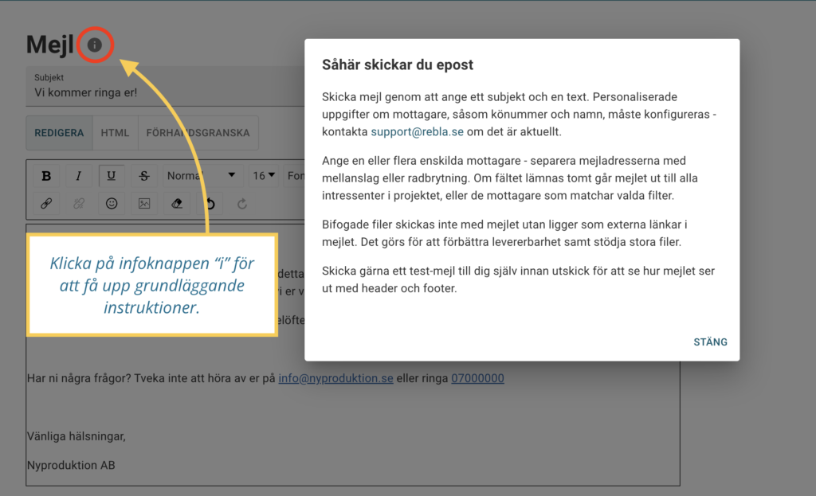Apply bold formatting with the B icon
This screenshot has width=816, height=496.
(45, 175)
